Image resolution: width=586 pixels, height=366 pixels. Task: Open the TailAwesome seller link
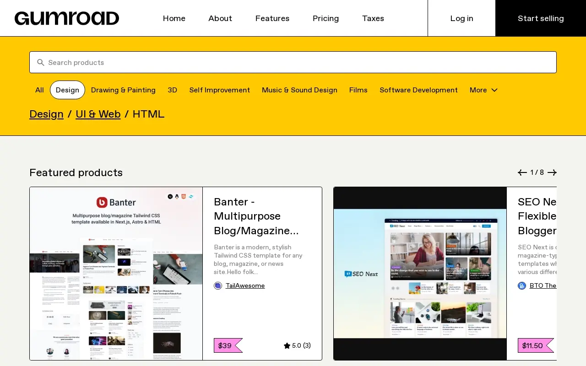[245, 285]
